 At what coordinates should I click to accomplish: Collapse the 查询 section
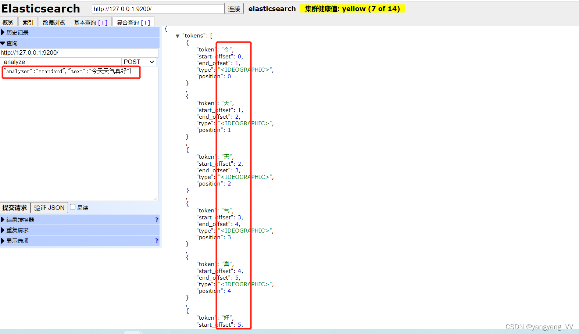[80, 43]
